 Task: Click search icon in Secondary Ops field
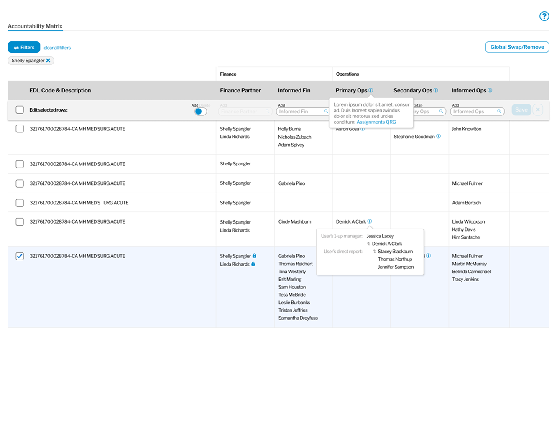pos(441,112)
